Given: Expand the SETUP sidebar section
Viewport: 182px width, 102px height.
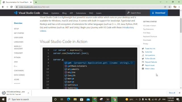Looking at the screenshot, I should [x=16, y=29].
